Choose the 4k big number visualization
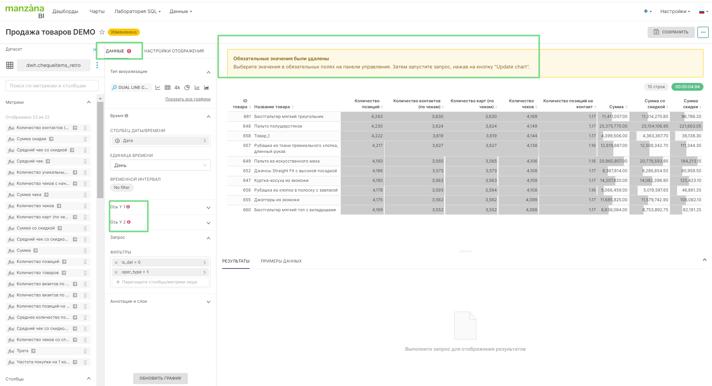The image size is (712, 386). (177, 88)
